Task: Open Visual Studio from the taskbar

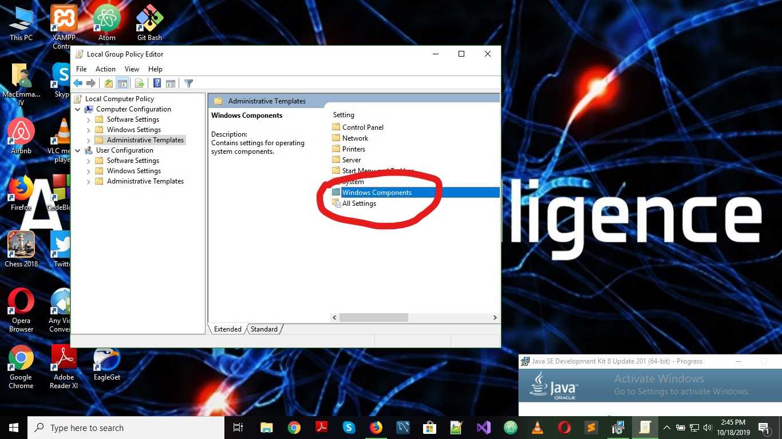Action: tap(484, 428)
